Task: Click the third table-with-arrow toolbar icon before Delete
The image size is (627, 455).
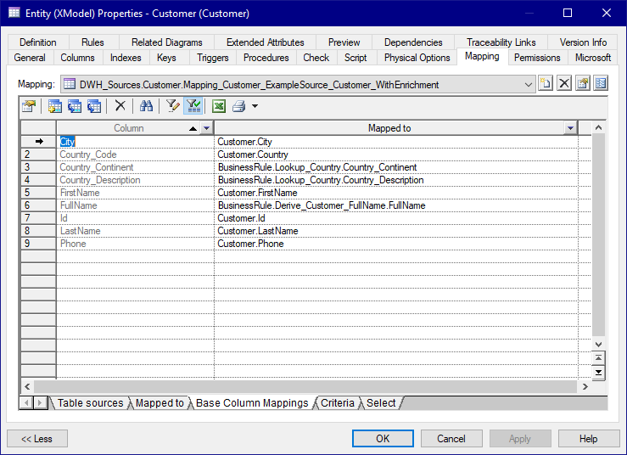Action: [x=94, y=106]
